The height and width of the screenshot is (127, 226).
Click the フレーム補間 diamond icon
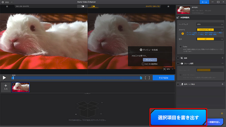[182, 63]
